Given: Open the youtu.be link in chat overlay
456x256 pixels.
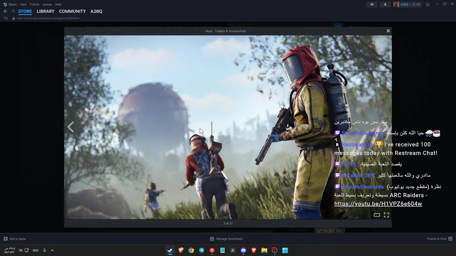Looking at the screenshot, I should [x=378, y=204].
